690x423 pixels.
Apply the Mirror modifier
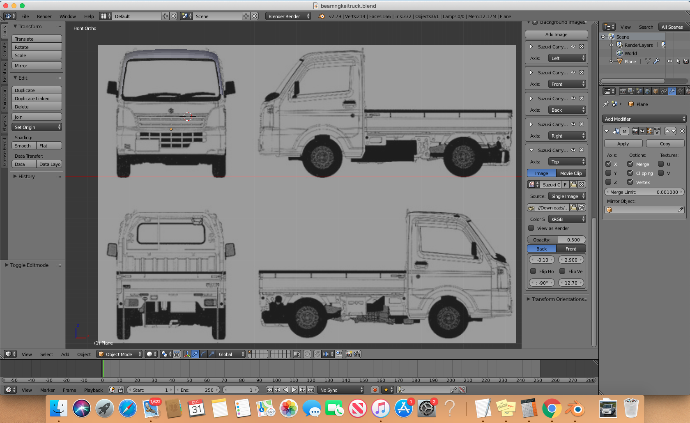point(623,144)
